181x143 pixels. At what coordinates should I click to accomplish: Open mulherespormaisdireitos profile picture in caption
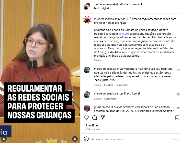coord(87,20)
